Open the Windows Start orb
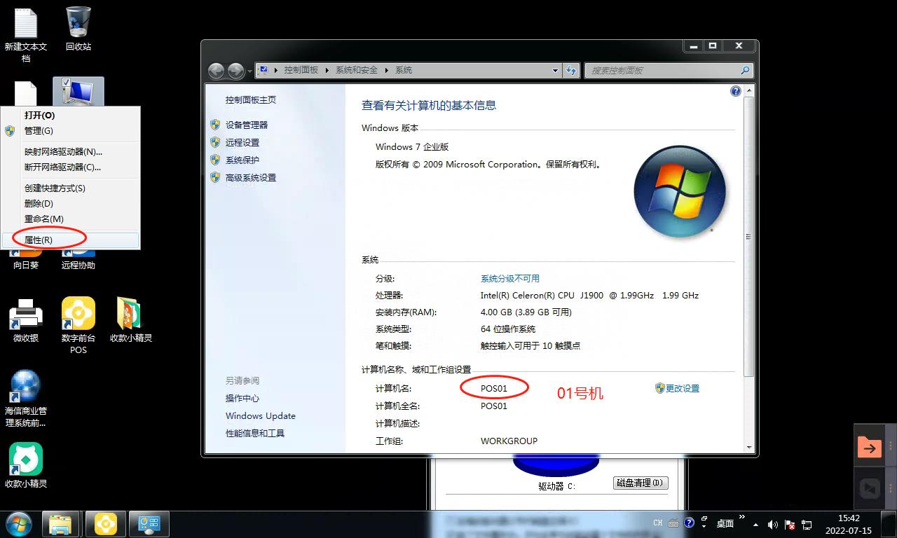 (18, 524)
